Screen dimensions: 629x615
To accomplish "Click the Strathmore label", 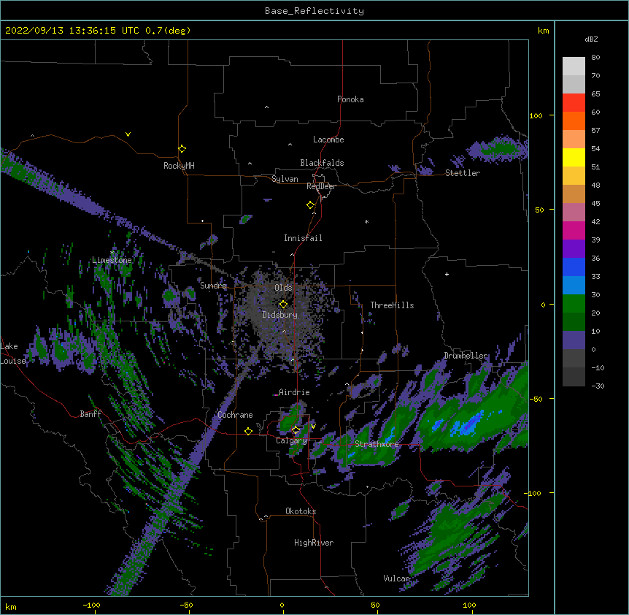I will pos(377,444).
